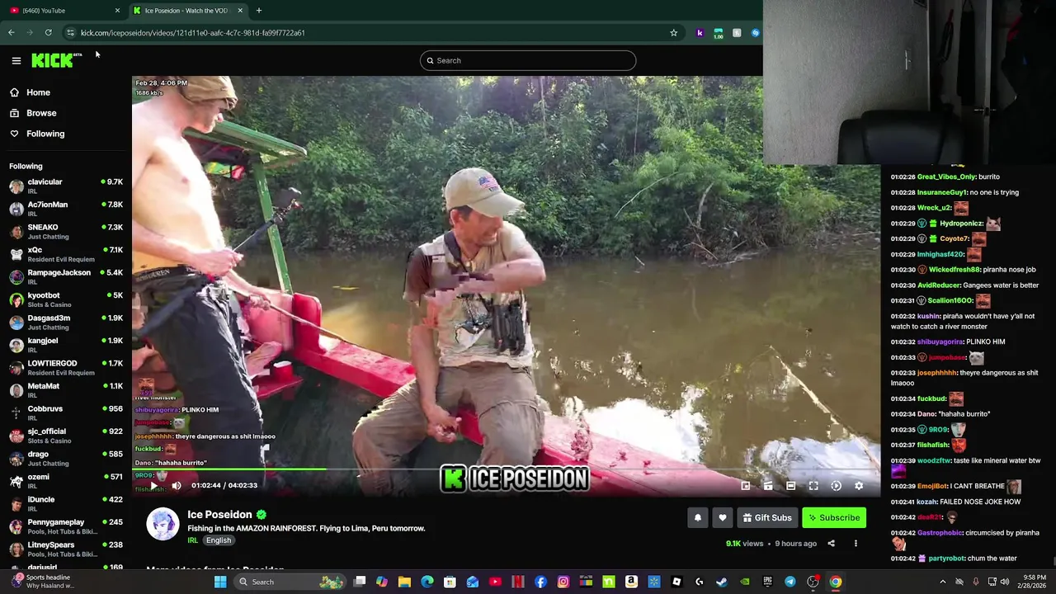The width and height of the screenshot is (1056, 594).
Task: Open File Explorer from taskbar
Action: [404, 582]
